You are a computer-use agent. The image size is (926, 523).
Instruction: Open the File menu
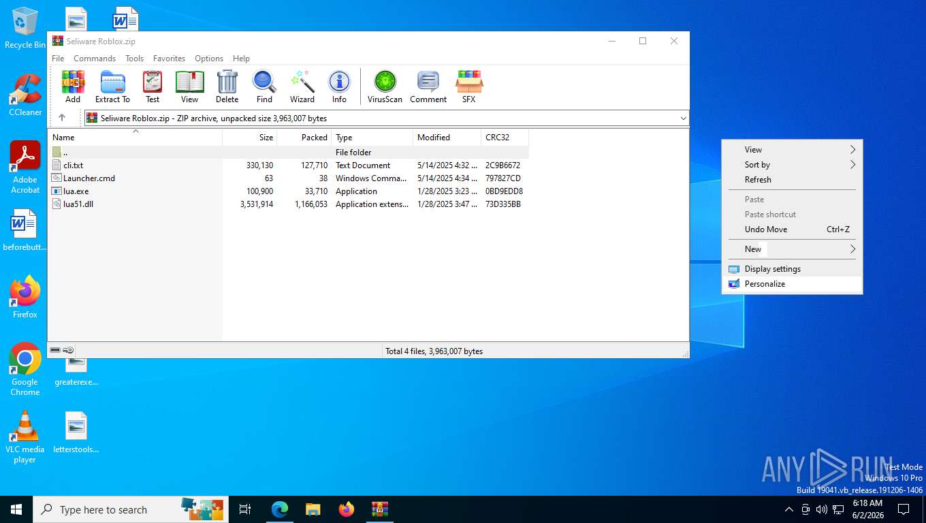coord(58,59)
